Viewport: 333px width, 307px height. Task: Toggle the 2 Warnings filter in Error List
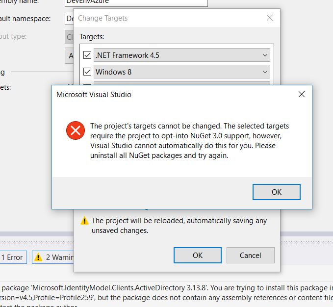[52, 257]
